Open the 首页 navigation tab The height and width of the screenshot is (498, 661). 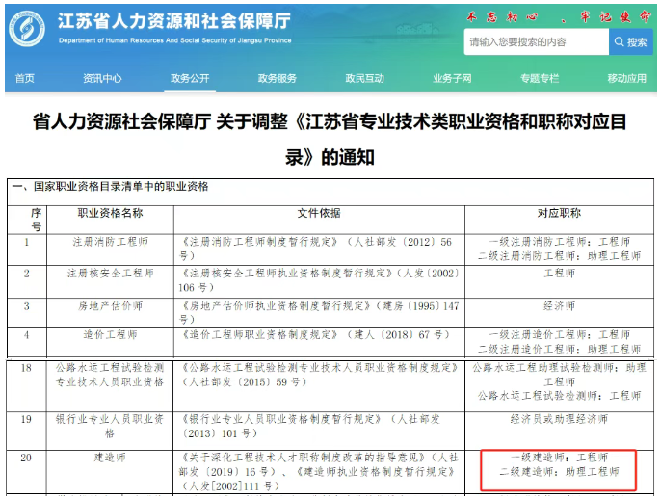[24, 78]
